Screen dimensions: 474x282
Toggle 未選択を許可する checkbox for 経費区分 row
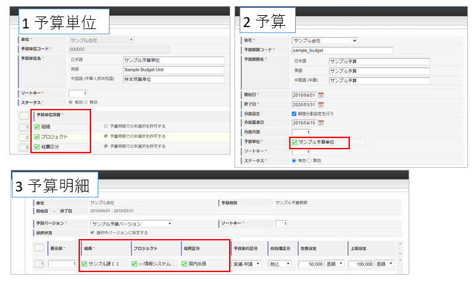click(106, 146)
